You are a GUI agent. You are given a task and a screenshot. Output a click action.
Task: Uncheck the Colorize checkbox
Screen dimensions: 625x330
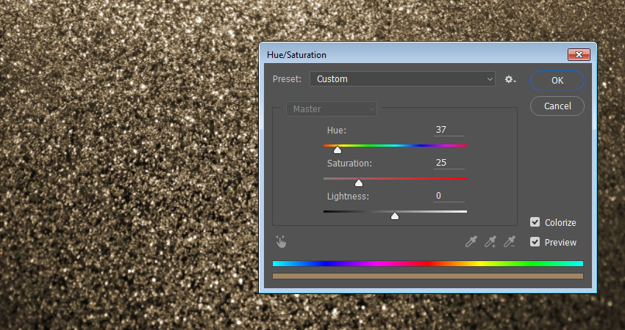pyautogui.click(x=535, y=222)
